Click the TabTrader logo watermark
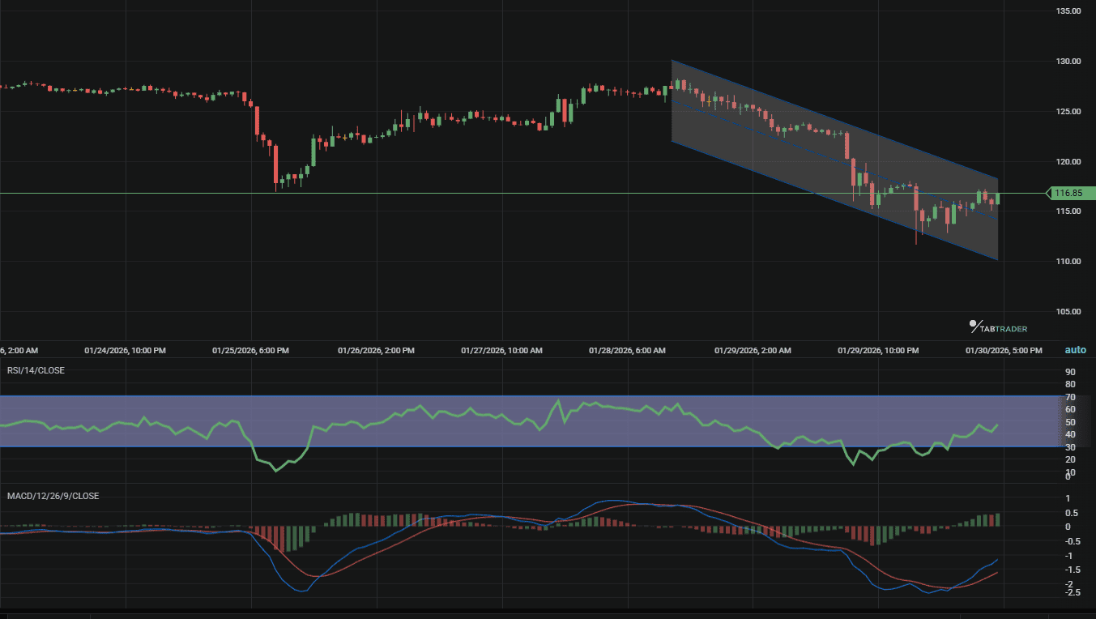Screen dimensions: 1096x619 coord(998,327)
